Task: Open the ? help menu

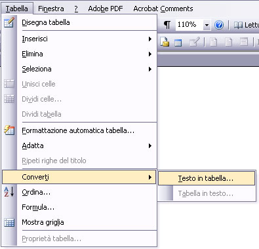Action: tap(76, 9)
